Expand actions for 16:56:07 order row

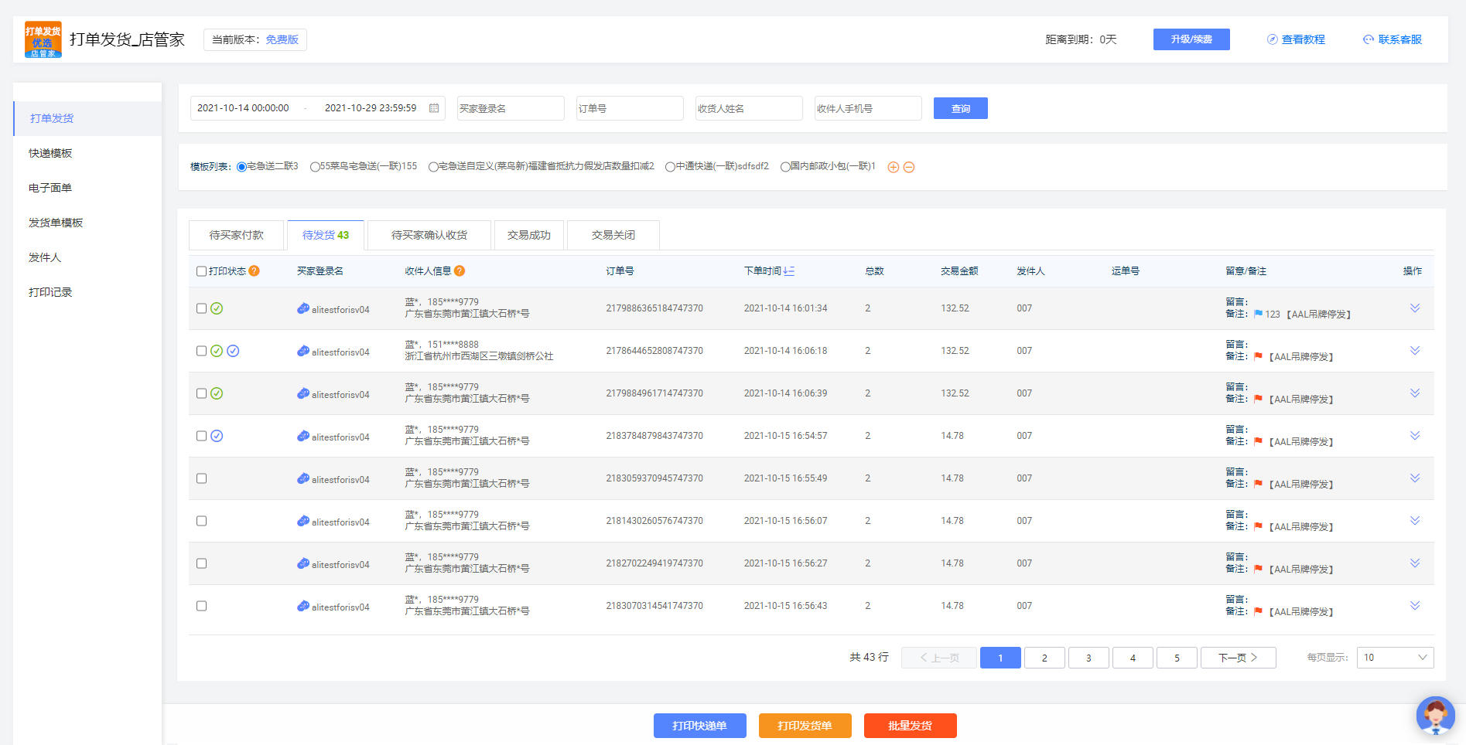pyautogui.click(x=1415, y=521)
